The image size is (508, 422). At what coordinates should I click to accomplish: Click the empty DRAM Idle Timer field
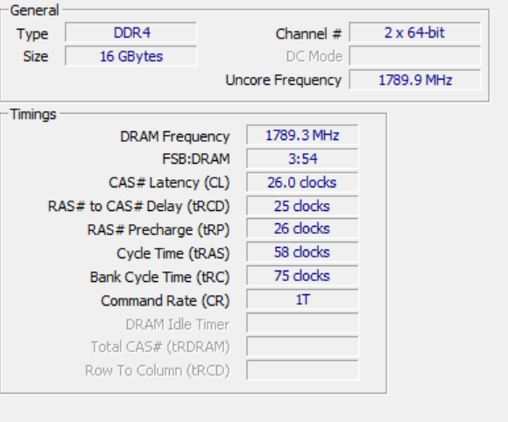tap(302, 322)
